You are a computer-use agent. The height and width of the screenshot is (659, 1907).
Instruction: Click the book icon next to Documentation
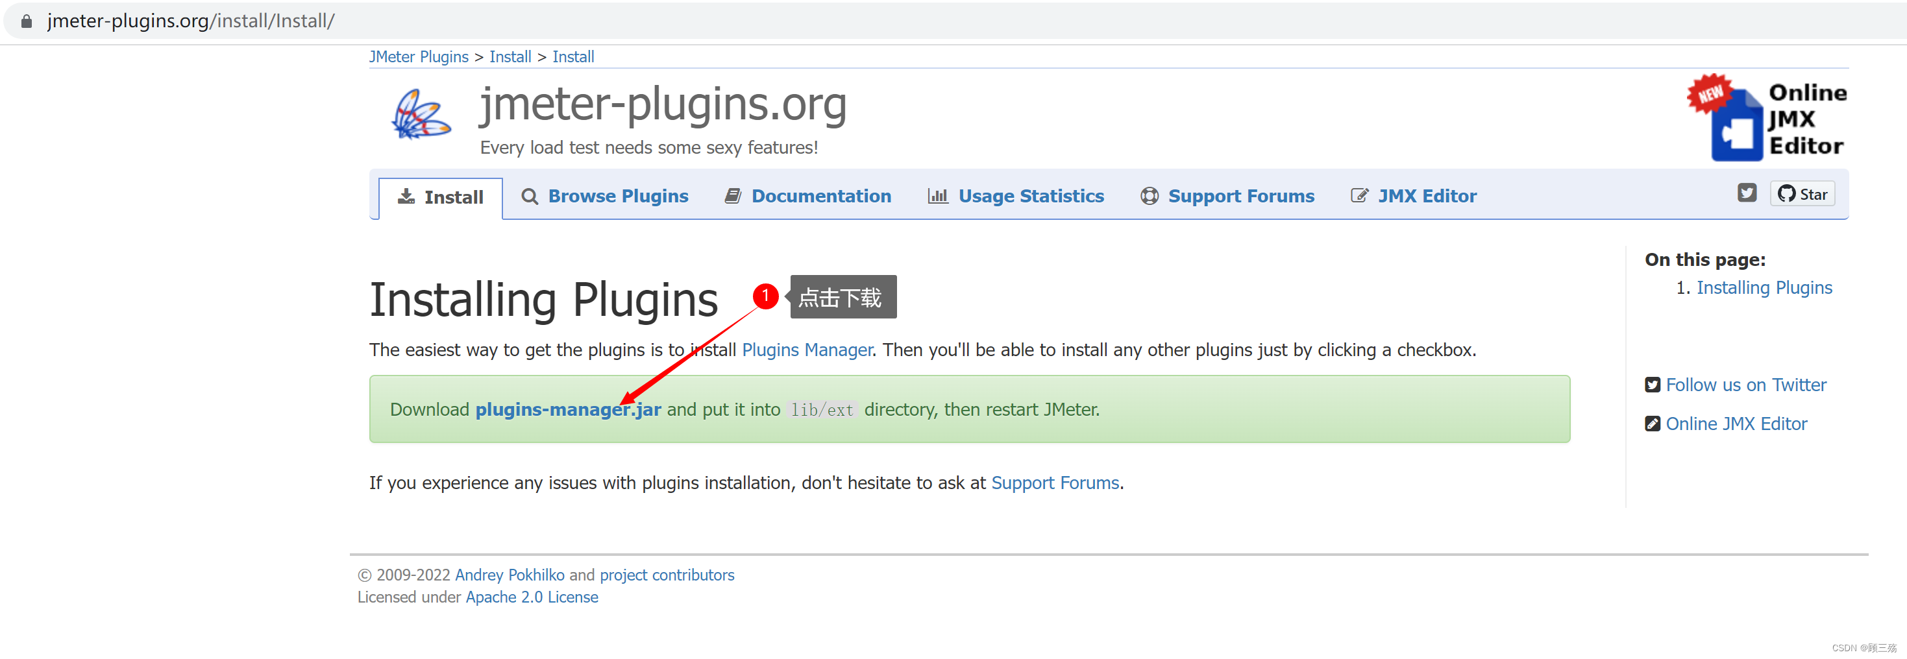(733, 195)
